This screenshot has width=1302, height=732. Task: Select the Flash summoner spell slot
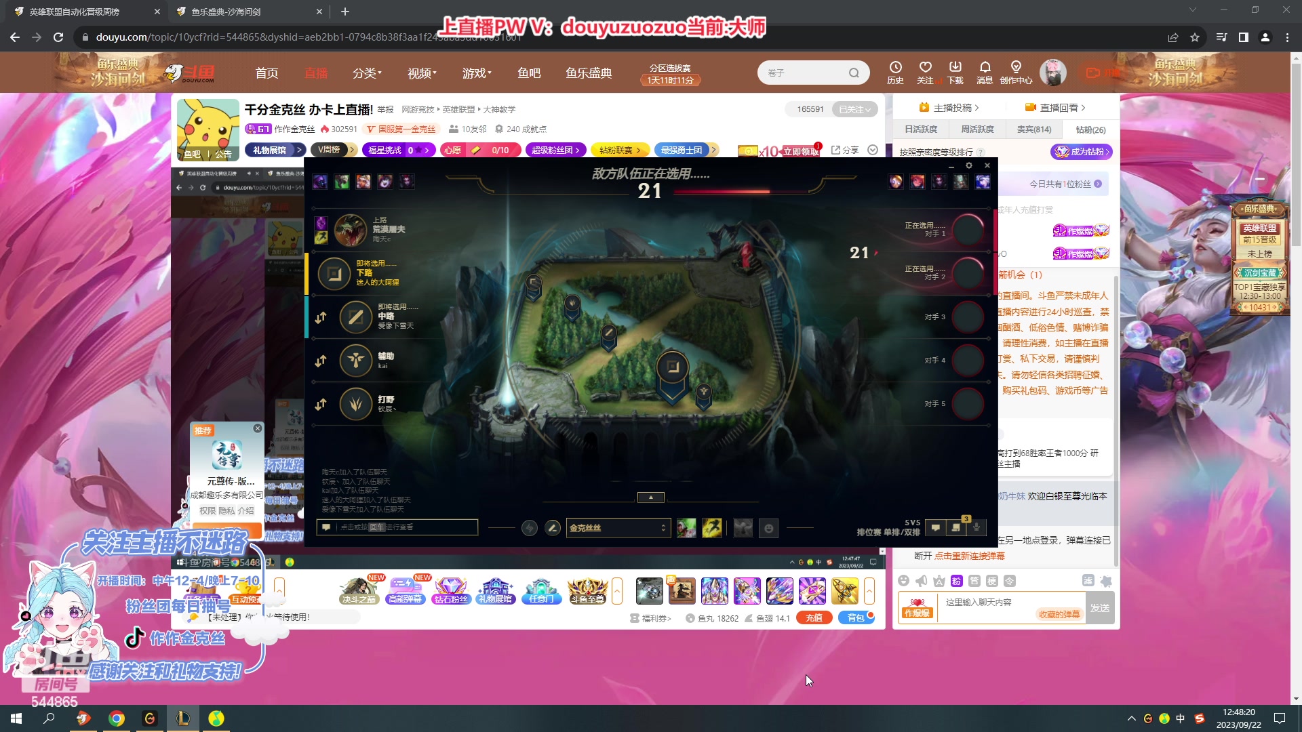click(x=711, y=528)
